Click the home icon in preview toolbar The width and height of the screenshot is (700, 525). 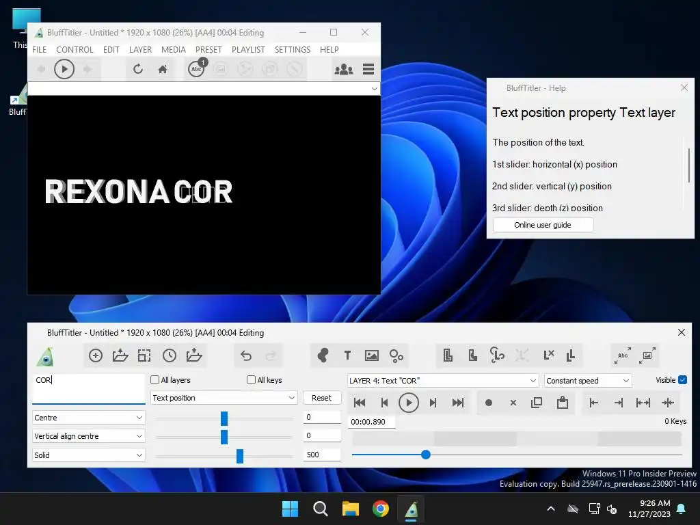tap(163, 69)
